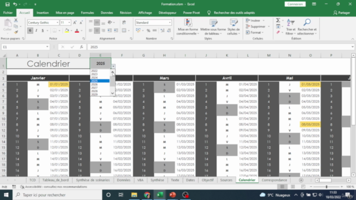Screen dimensions: 356x200
Task: Toggle align left
Action: tap(91, 31)
